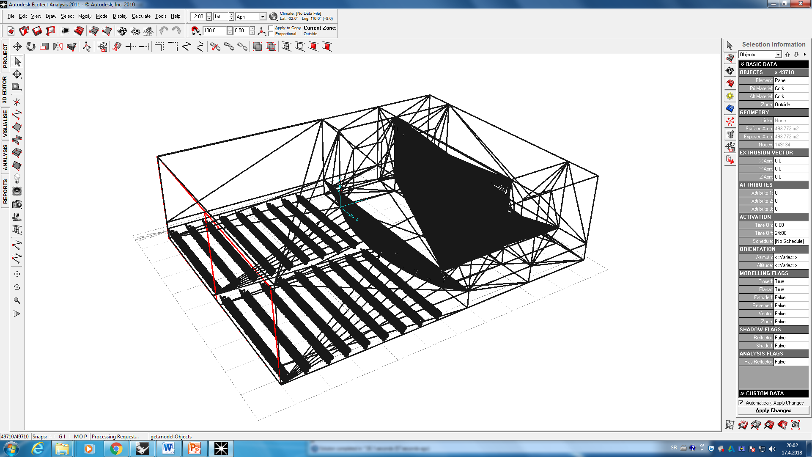The image size is (812, 457).
Task: Select the camera capture view icon
Action: [x=17, y=204]
